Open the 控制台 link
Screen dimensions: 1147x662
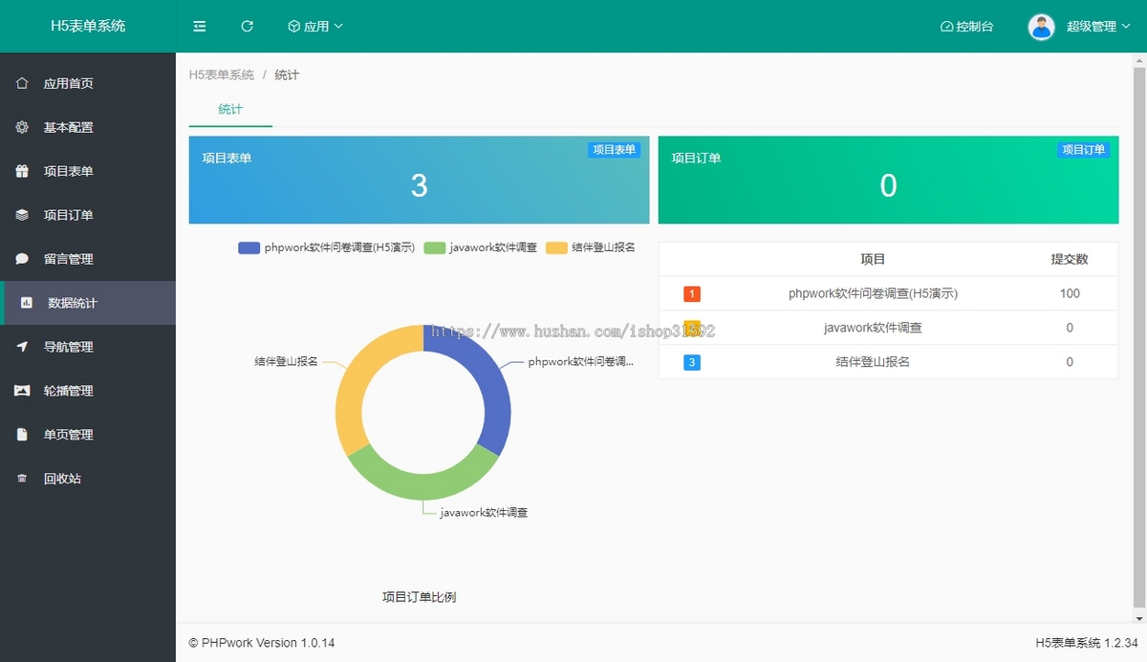(966, 27)
